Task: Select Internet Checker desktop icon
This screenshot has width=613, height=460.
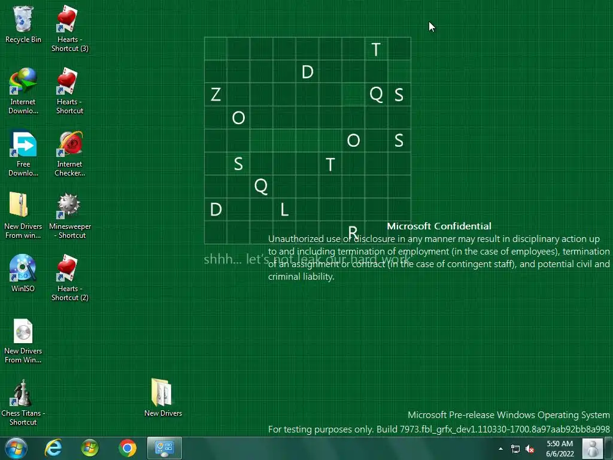Action: pos(69,153)
